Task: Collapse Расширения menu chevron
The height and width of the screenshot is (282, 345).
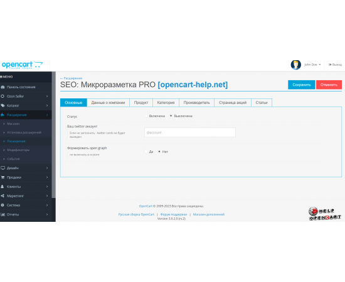Action: point(47,115)
